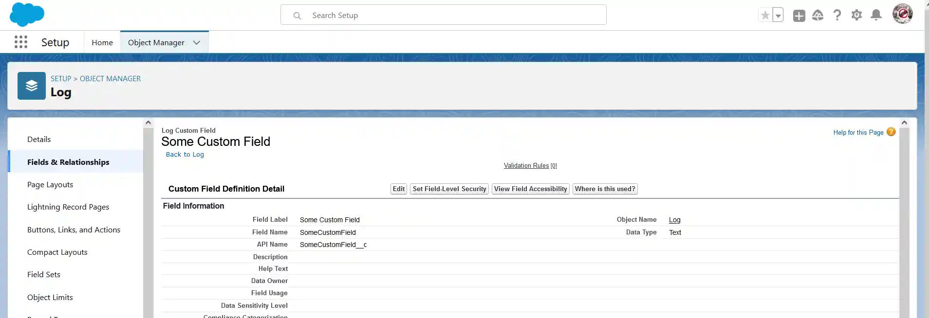
Task: Go to SETUP breadcrumb link
Action: (x=61, y=79)
